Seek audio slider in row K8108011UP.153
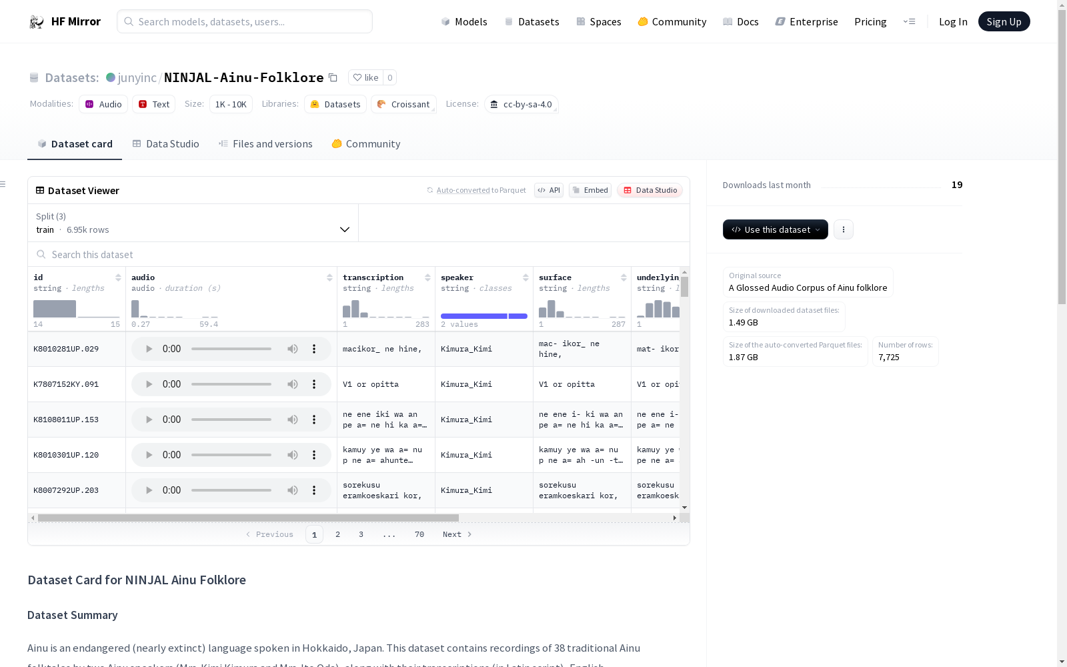This screenshot has height=667, width=1067. (231, 420)
